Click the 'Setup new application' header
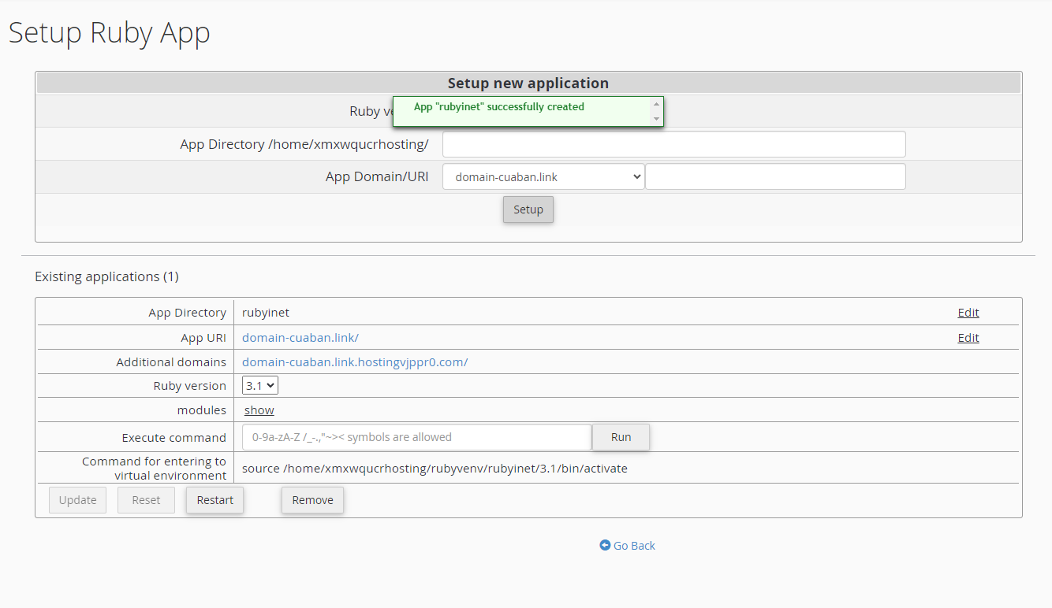Viewport: 1052px width, 608px height. point(528,83)
